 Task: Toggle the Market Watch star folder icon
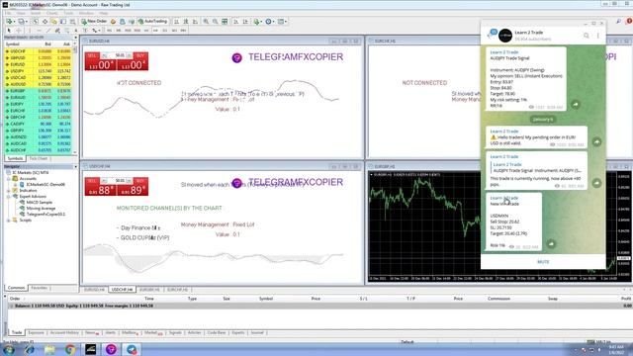[x=53, y=22]
